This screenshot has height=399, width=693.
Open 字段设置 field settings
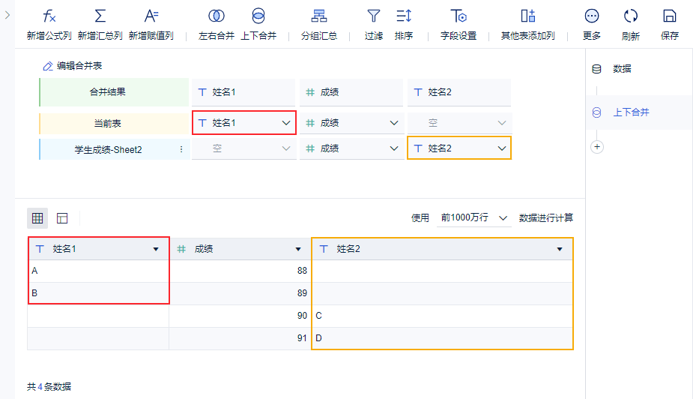(x=459, y=16)
